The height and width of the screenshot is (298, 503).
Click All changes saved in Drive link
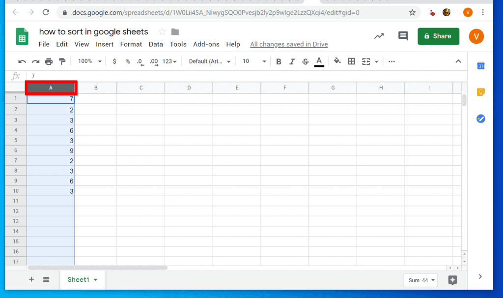289,44
